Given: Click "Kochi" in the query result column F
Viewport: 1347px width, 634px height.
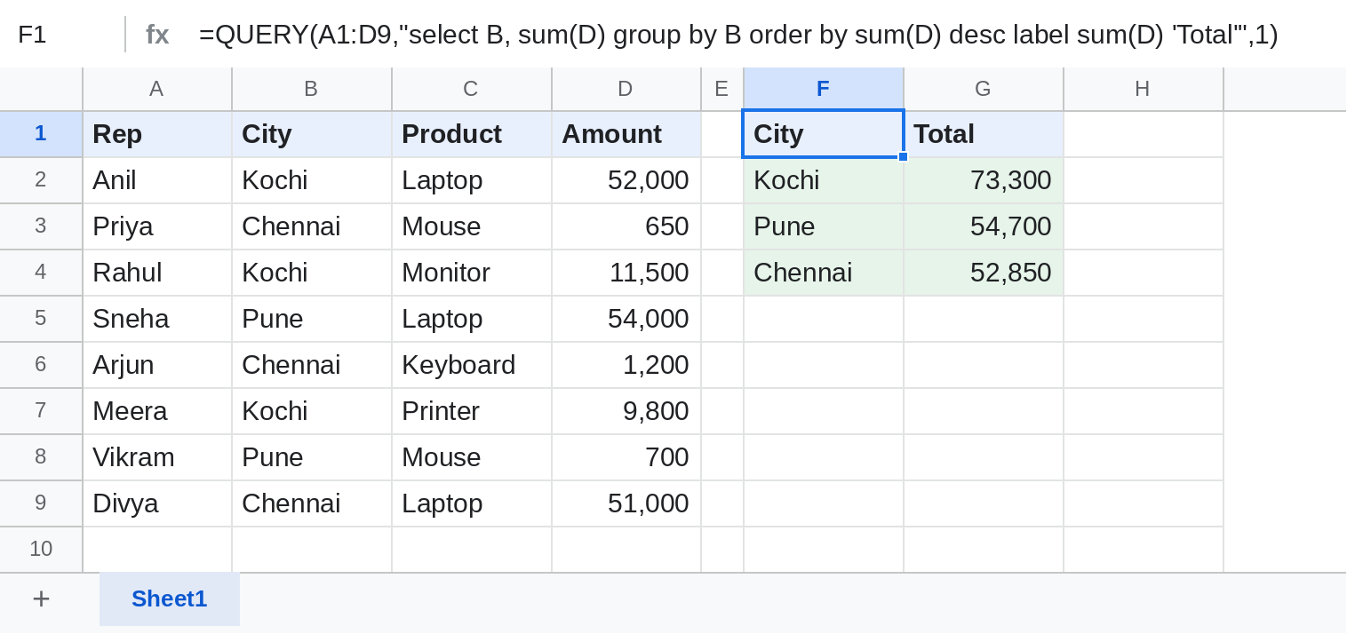Looking at the screenshot, I should click(824, 180).
